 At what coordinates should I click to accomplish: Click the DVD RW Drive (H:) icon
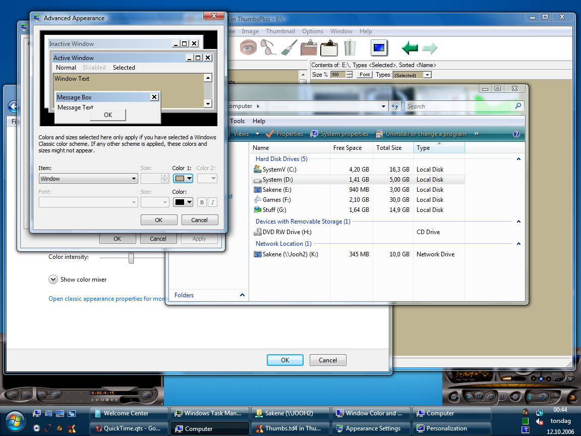(258, 232)
